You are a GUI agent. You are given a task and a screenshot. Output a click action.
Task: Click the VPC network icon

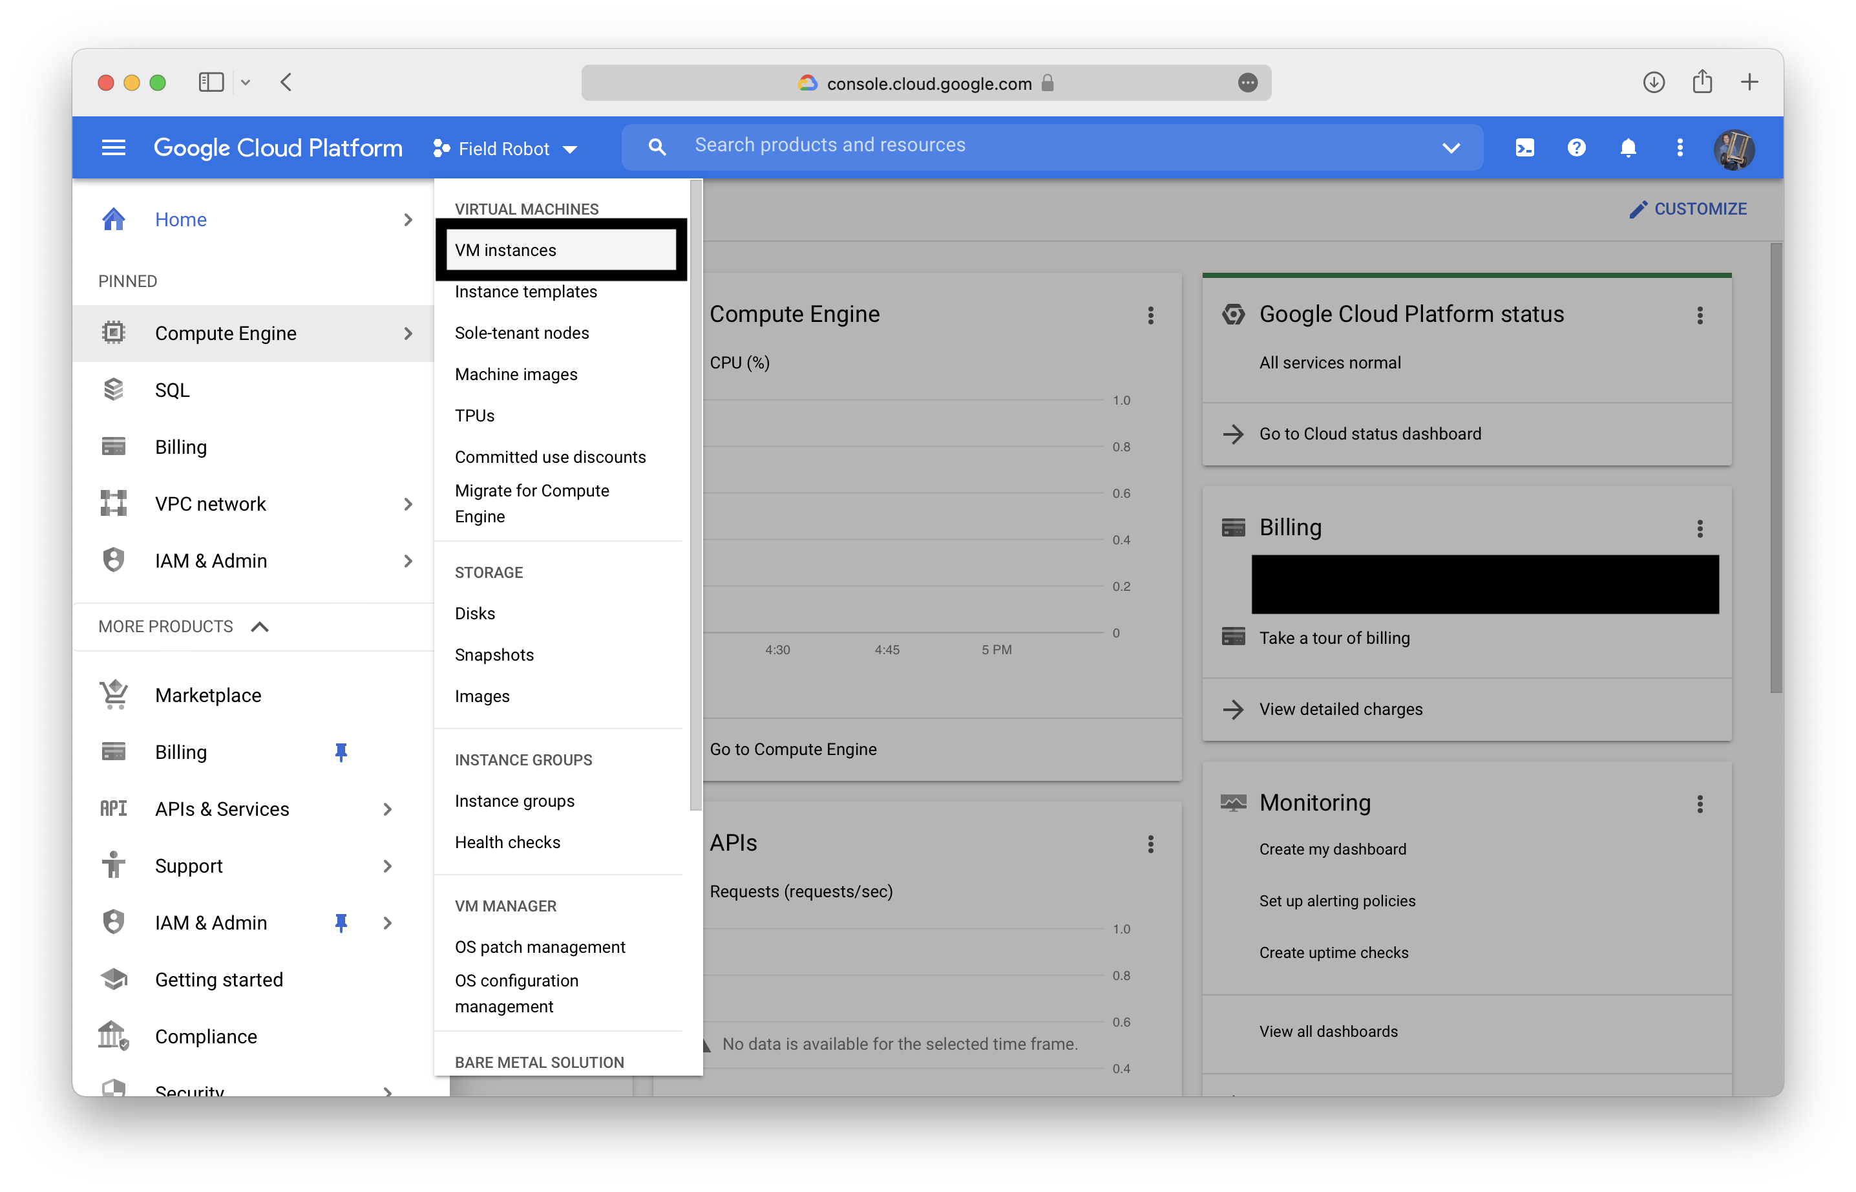[x=114, y=503]
